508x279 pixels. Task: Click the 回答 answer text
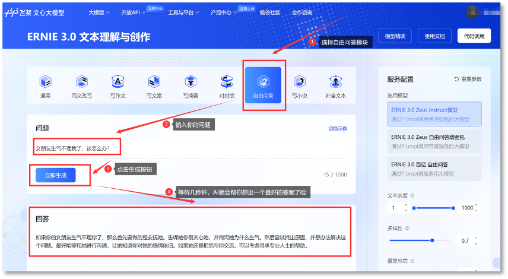pos(191,242)
